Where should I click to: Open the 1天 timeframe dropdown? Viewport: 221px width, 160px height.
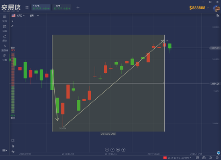[34, 16]
